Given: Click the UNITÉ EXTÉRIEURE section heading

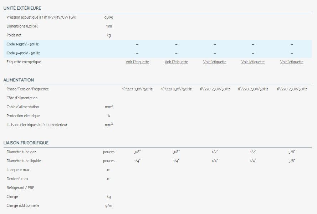Looking at the screenshot, I should 22,8.
